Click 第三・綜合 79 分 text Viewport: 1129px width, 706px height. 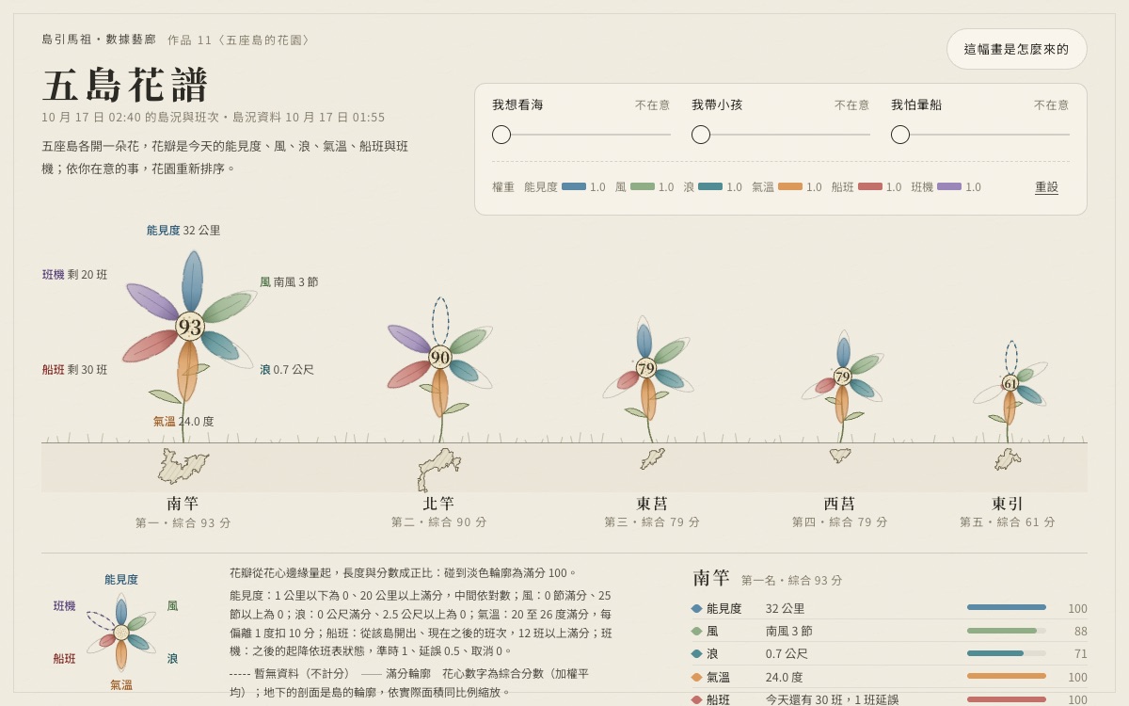point(652,521)
